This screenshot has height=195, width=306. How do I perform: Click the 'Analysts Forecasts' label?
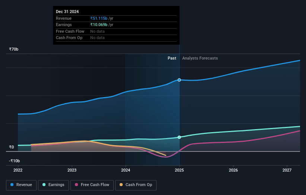[x=200, y=58]
